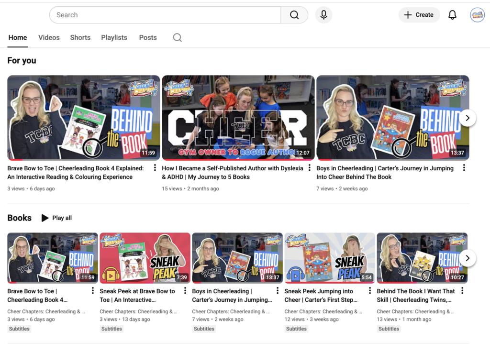
Task: Open options menu for Brave Bow to Toe in For you
Action: pyautogui.click(x=155, y=168)
